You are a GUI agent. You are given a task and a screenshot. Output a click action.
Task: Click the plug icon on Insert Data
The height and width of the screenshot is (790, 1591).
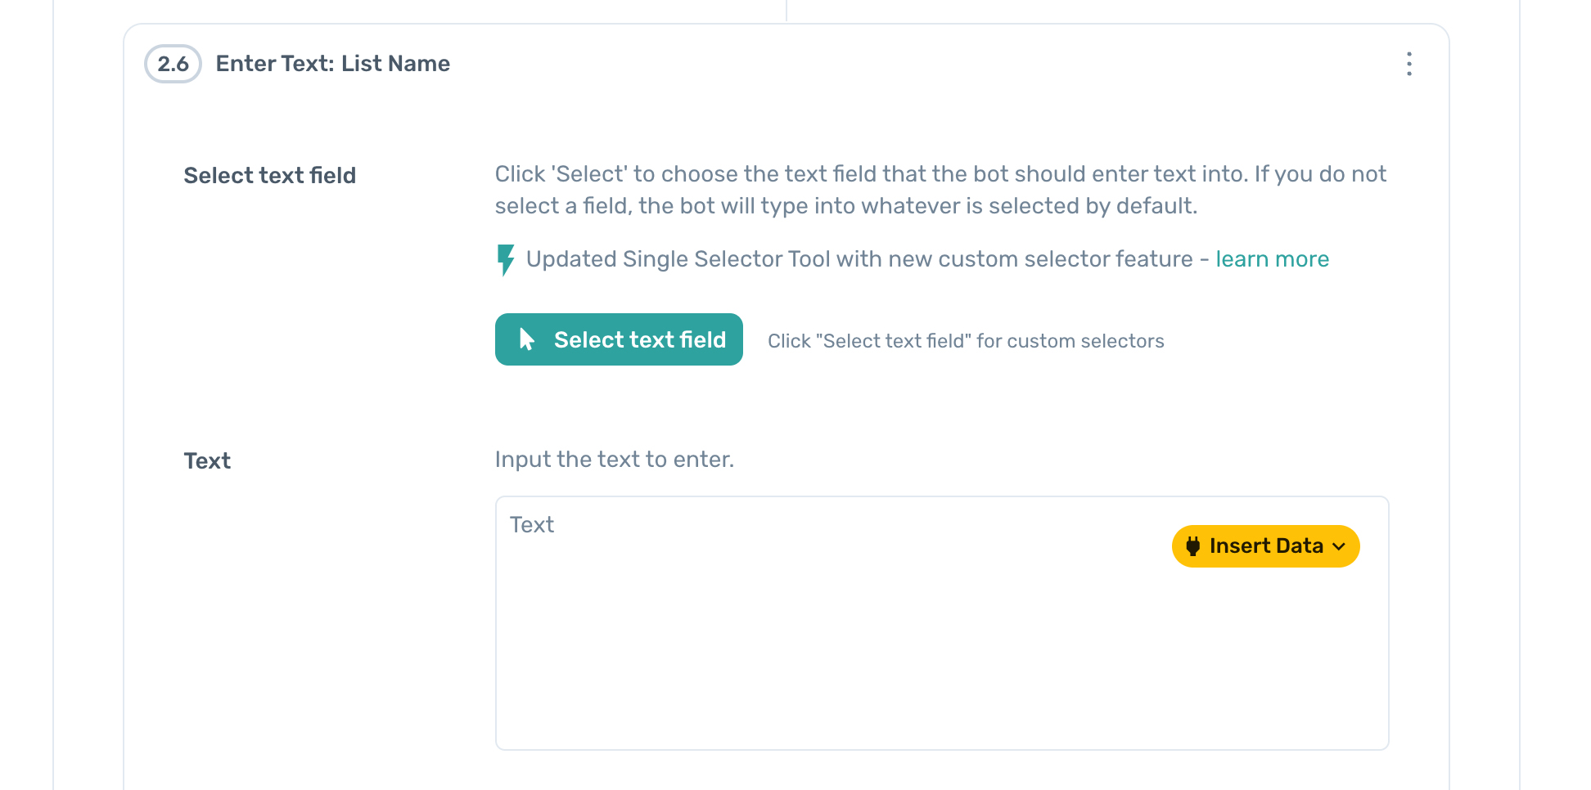pyautogui.click(x=1193, y=546)
